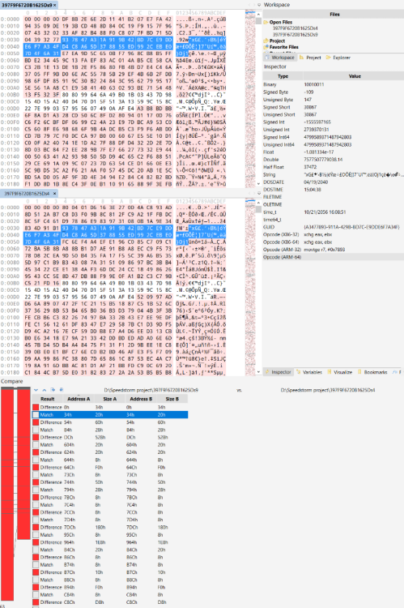
Task: Switch to the Visualize tab
Action: [x=340, y=372]
